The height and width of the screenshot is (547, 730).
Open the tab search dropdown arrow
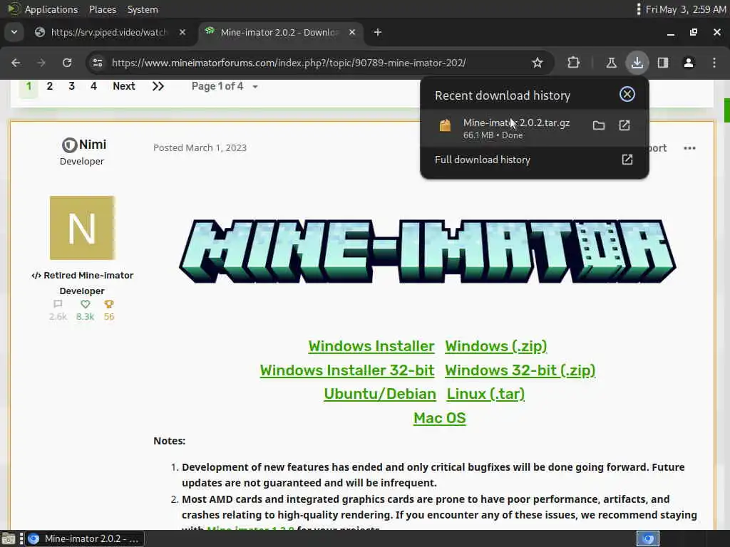tap(14, 32)
